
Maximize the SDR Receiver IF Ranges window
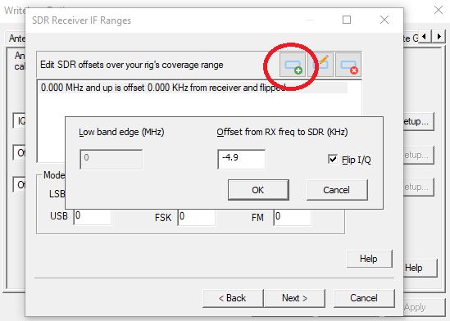pyautogui.click(x=347, y=20)
